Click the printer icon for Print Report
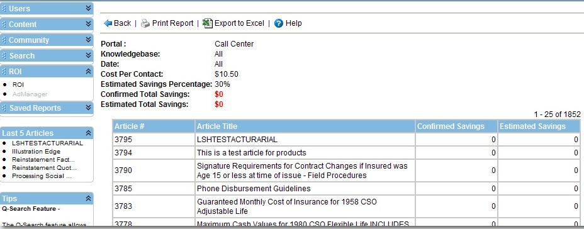This screenshot has height=229, width=584. click(145, 23)
